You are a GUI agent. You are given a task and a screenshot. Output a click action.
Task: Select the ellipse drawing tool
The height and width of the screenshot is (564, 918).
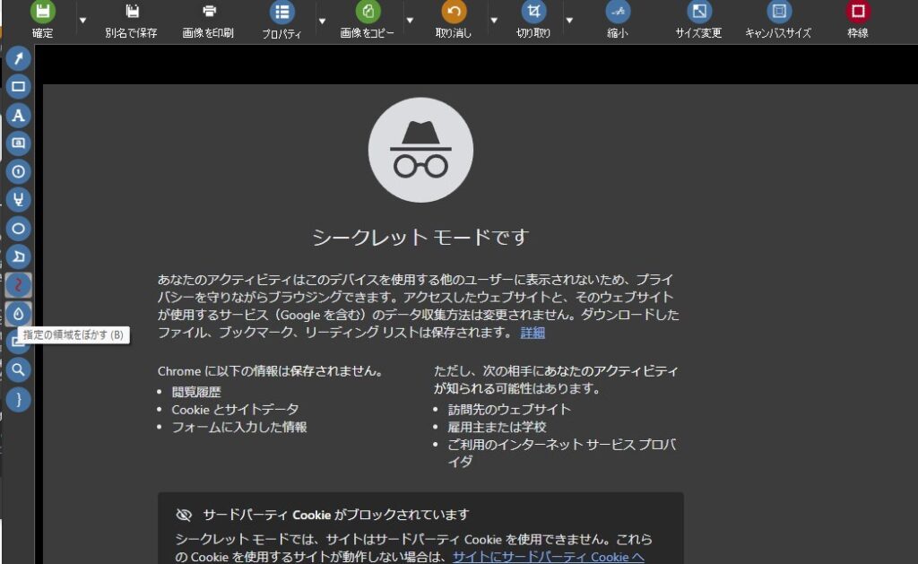pyautogui.click(x=18, y=228)
